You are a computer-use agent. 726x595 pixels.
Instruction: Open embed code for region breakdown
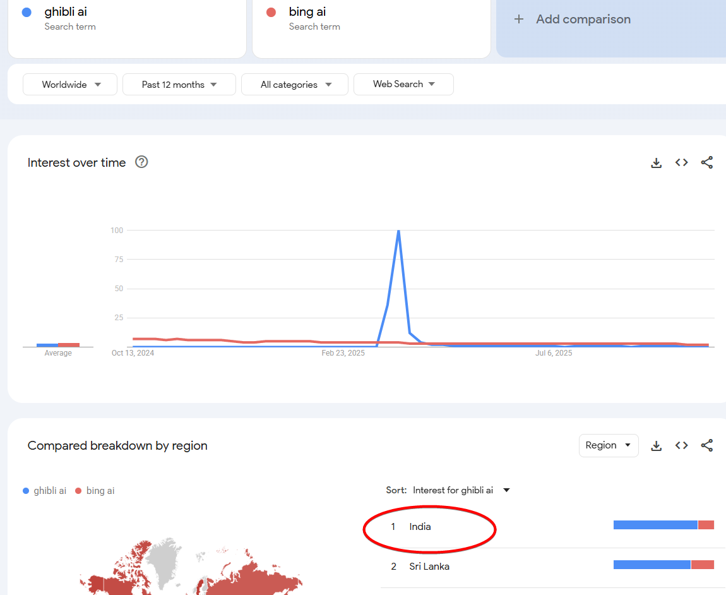click(x=682, y=446)
